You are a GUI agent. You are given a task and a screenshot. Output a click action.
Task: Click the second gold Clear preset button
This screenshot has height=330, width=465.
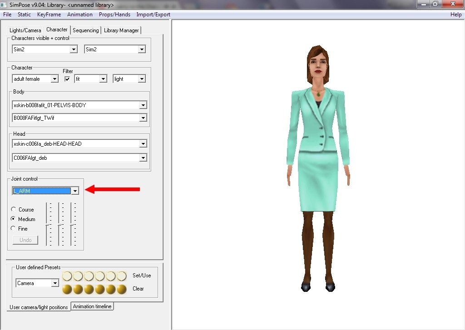coord(78,289)
